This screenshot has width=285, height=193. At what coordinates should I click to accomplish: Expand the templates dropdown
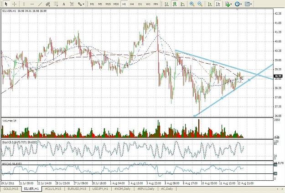(248, 4)
